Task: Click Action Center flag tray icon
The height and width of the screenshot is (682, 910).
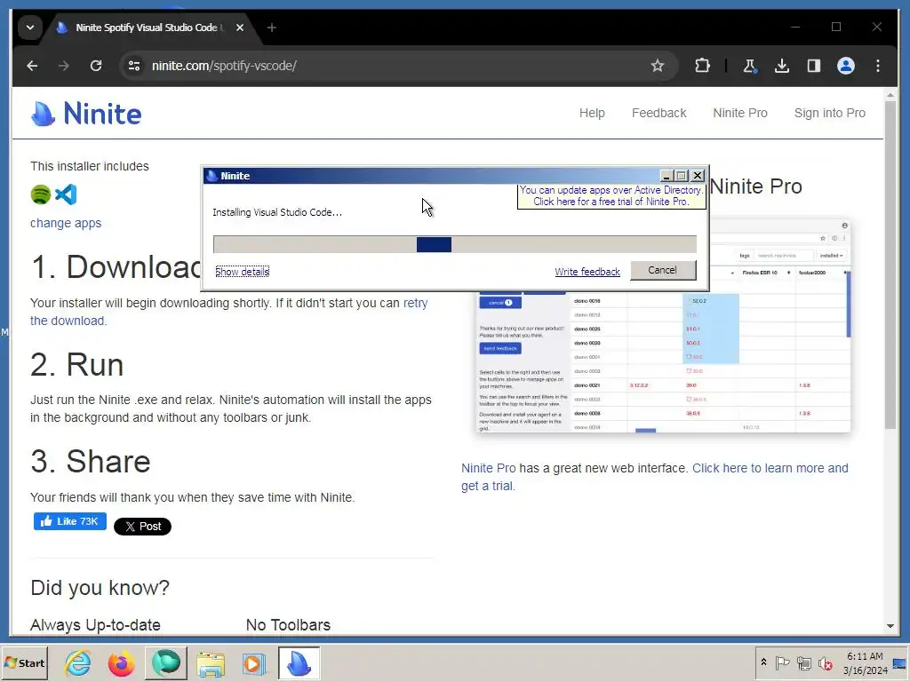Action: coord(782,662)
